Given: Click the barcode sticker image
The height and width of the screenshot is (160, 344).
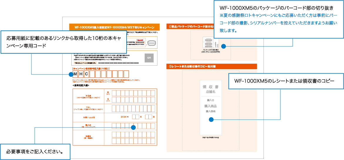Looking at the screenshot, I should pos(209,43).
